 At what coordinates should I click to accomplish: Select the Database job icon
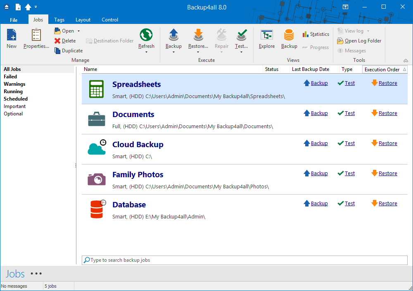[x=97, y=209]
